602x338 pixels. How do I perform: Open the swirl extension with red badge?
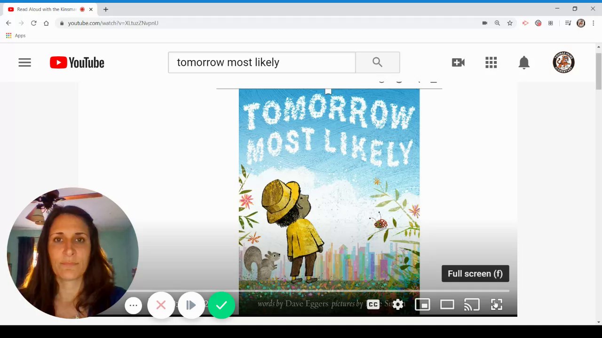click(538, 23)
